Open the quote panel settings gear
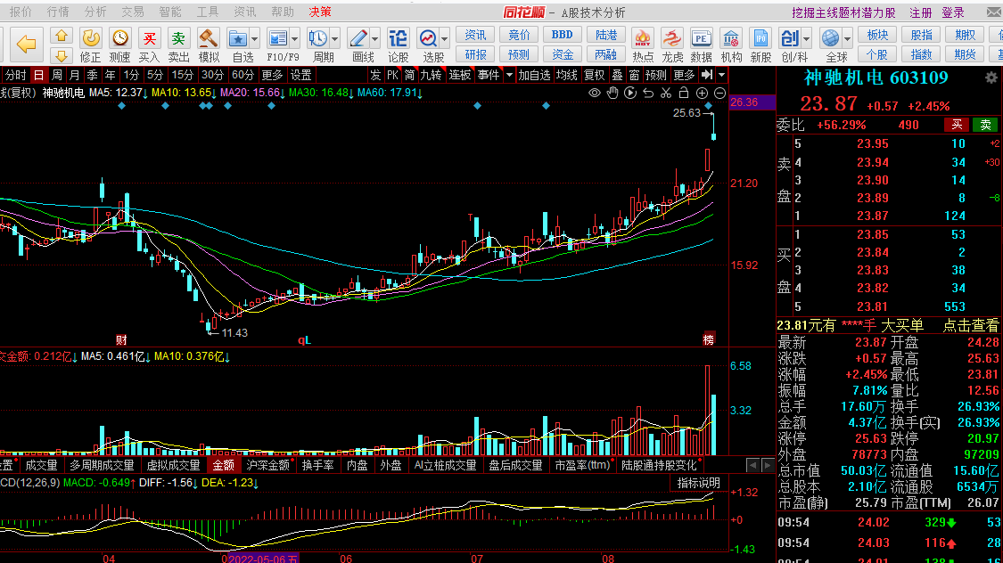The height and width of the screenshot is (563, 1003). tap(991, 78)
